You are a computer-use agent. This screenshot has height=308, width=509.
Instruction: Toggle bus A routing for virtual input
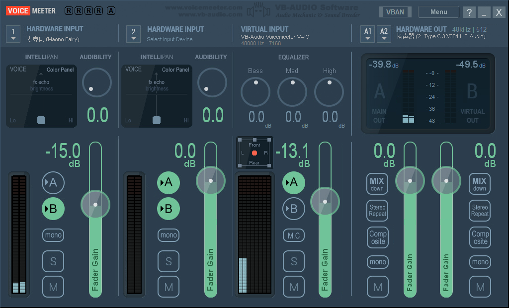coord(294,183)
